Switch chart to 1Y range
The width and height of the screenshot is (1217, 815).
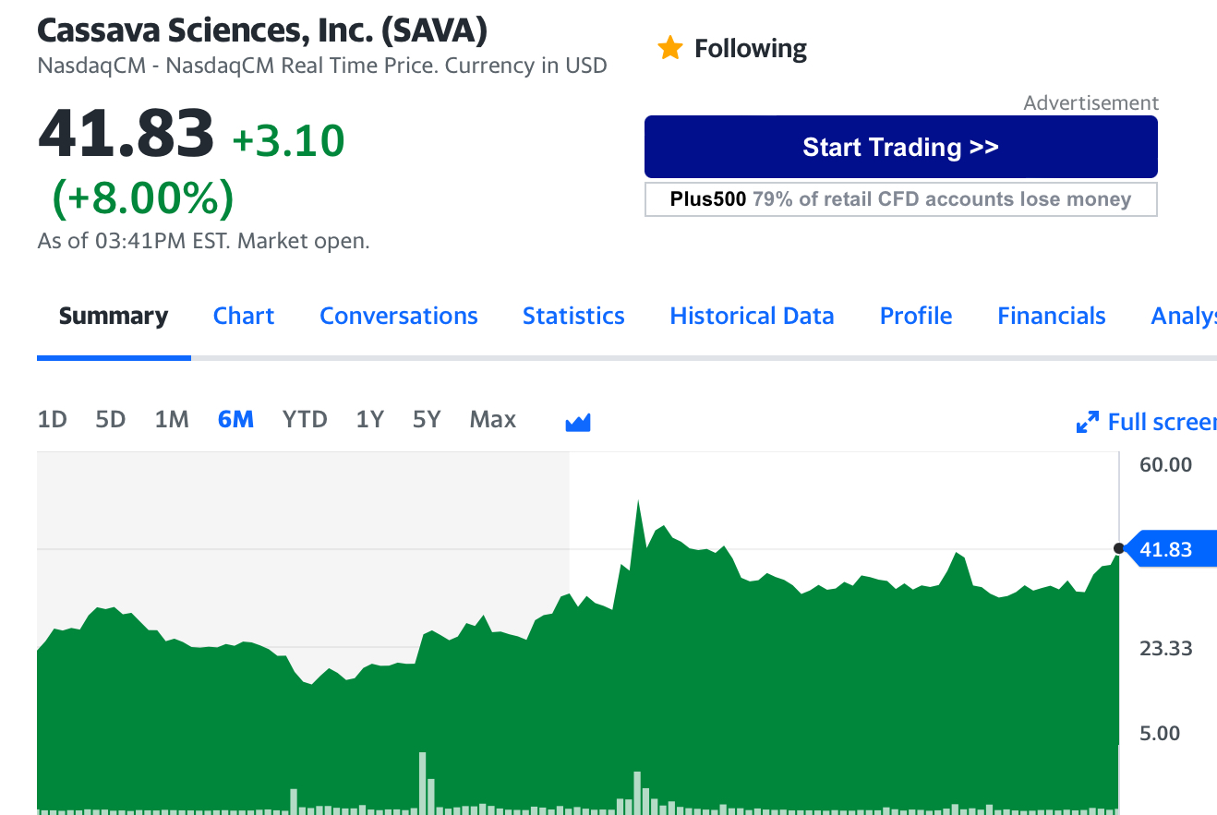369,420
